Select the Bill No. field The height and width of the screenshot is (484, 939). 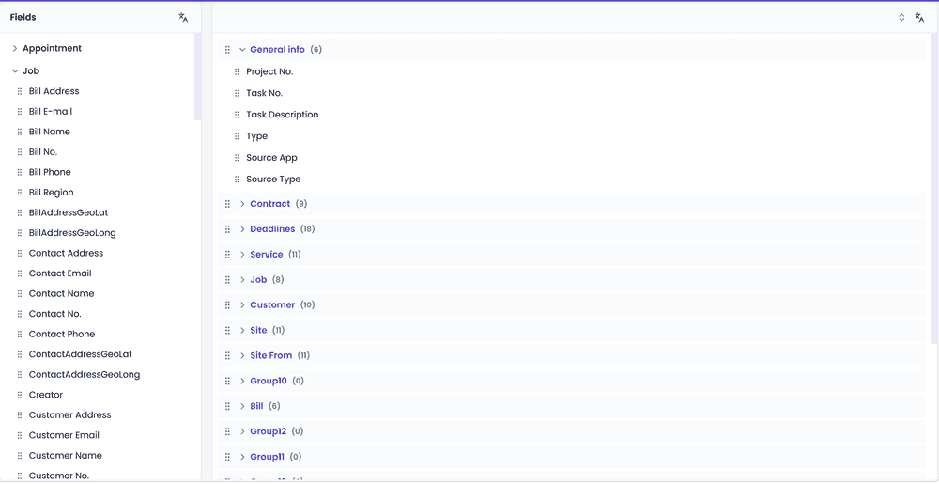(43, 152)
